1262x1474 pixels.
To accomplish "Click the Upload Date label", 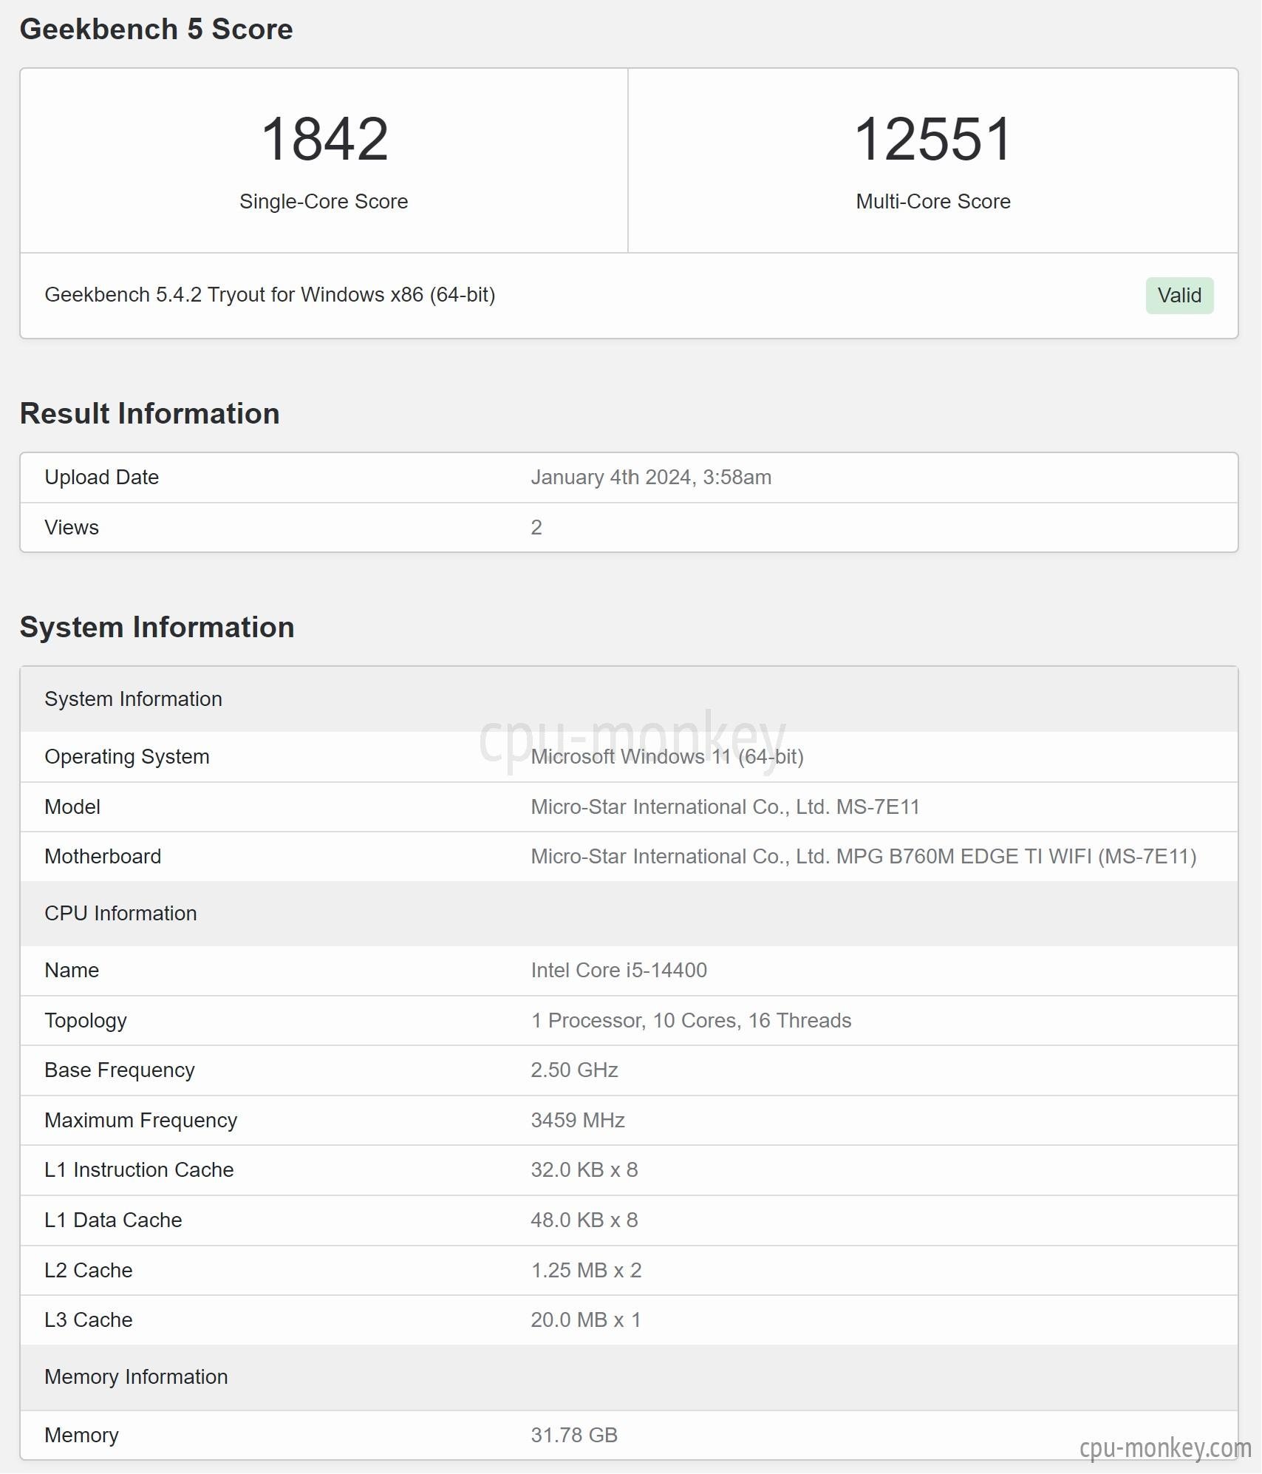I will tap(102, 478).
